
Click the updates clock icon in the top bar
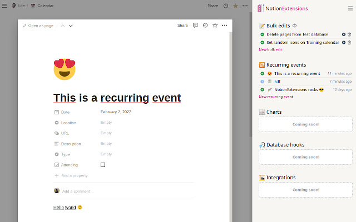tap(226, 6)
